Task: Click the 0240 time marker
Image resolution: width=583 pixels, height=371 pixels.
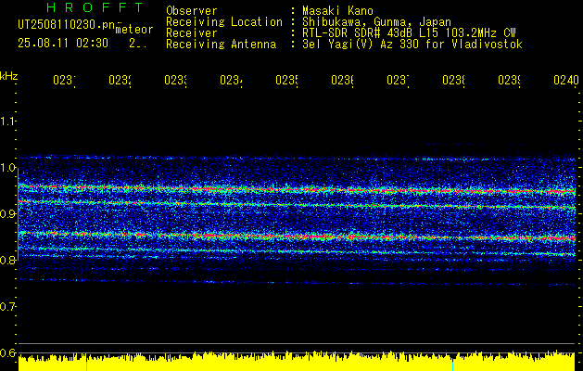Action: 566,80
